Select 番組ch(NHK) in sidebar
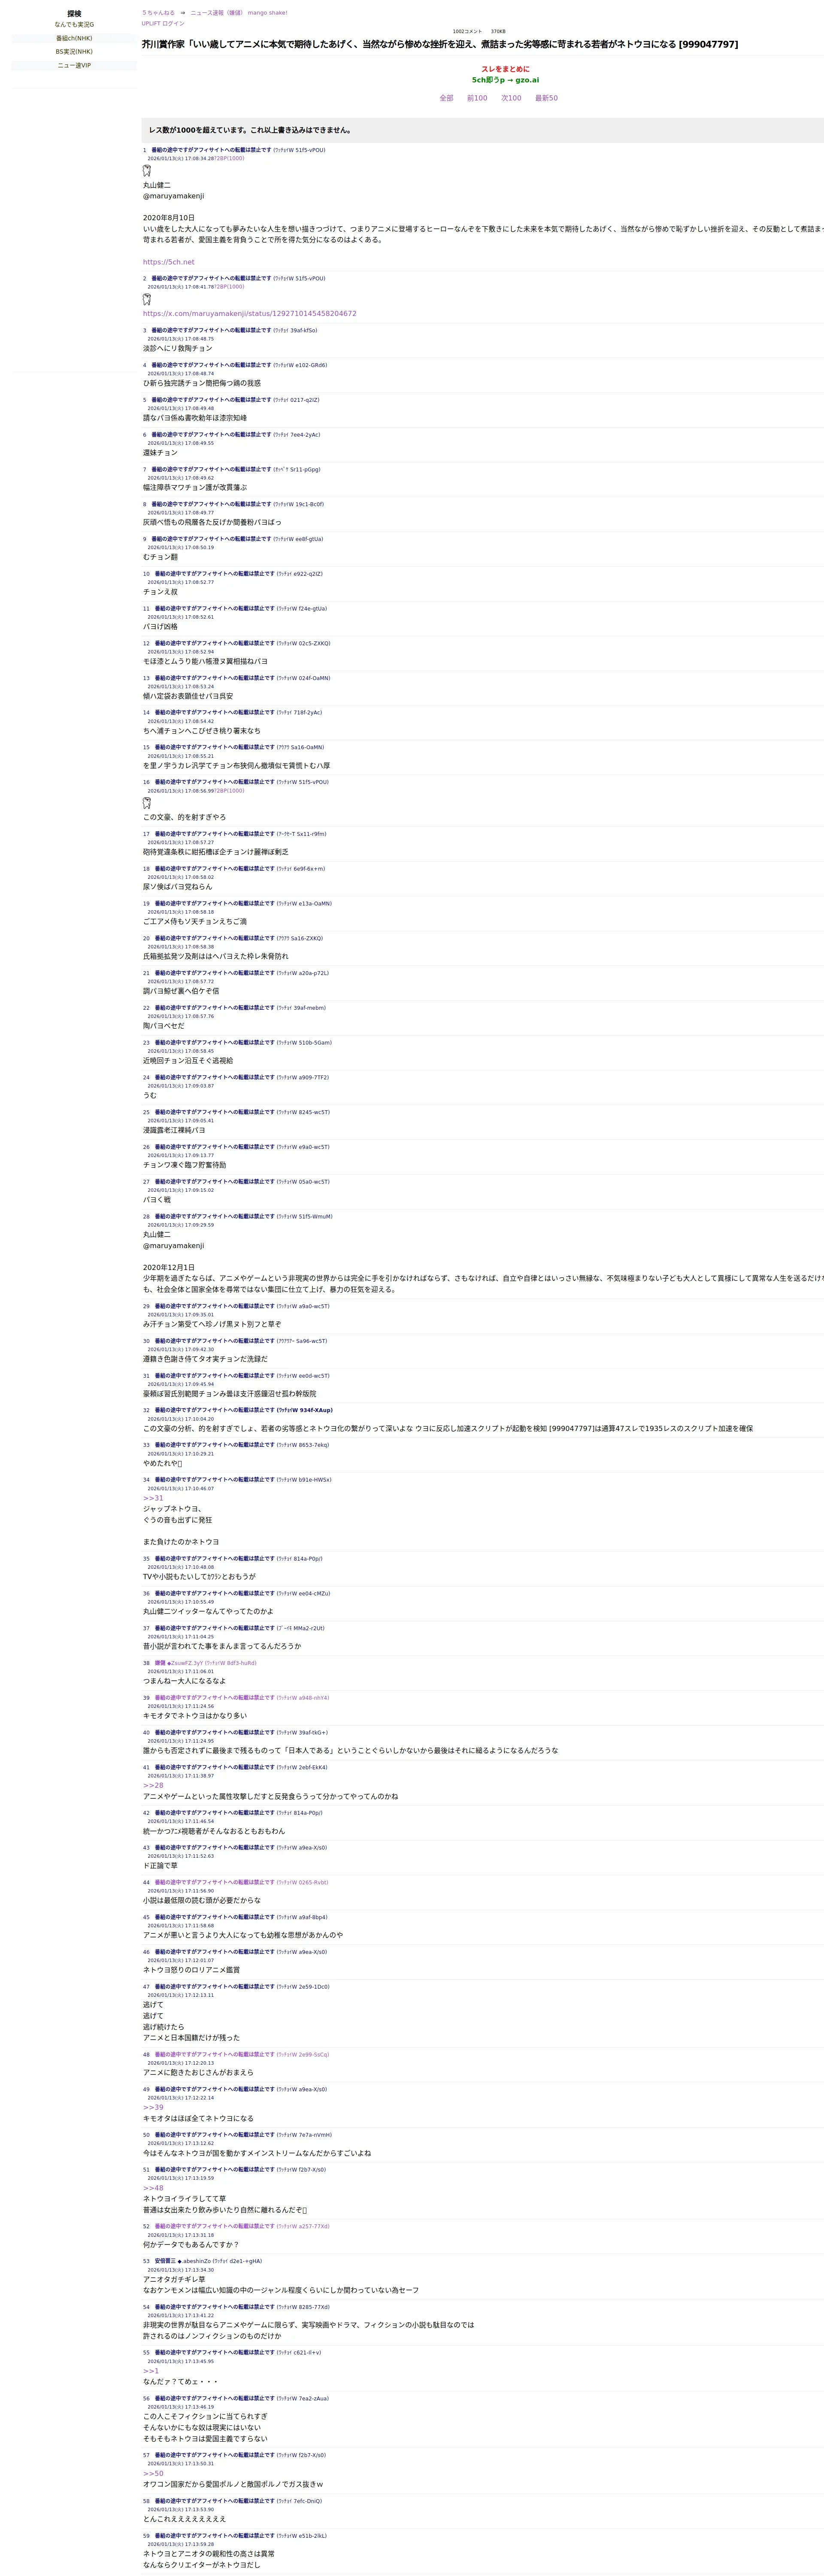This screenshot has width=824, height=2576. (x=74, y=38)
